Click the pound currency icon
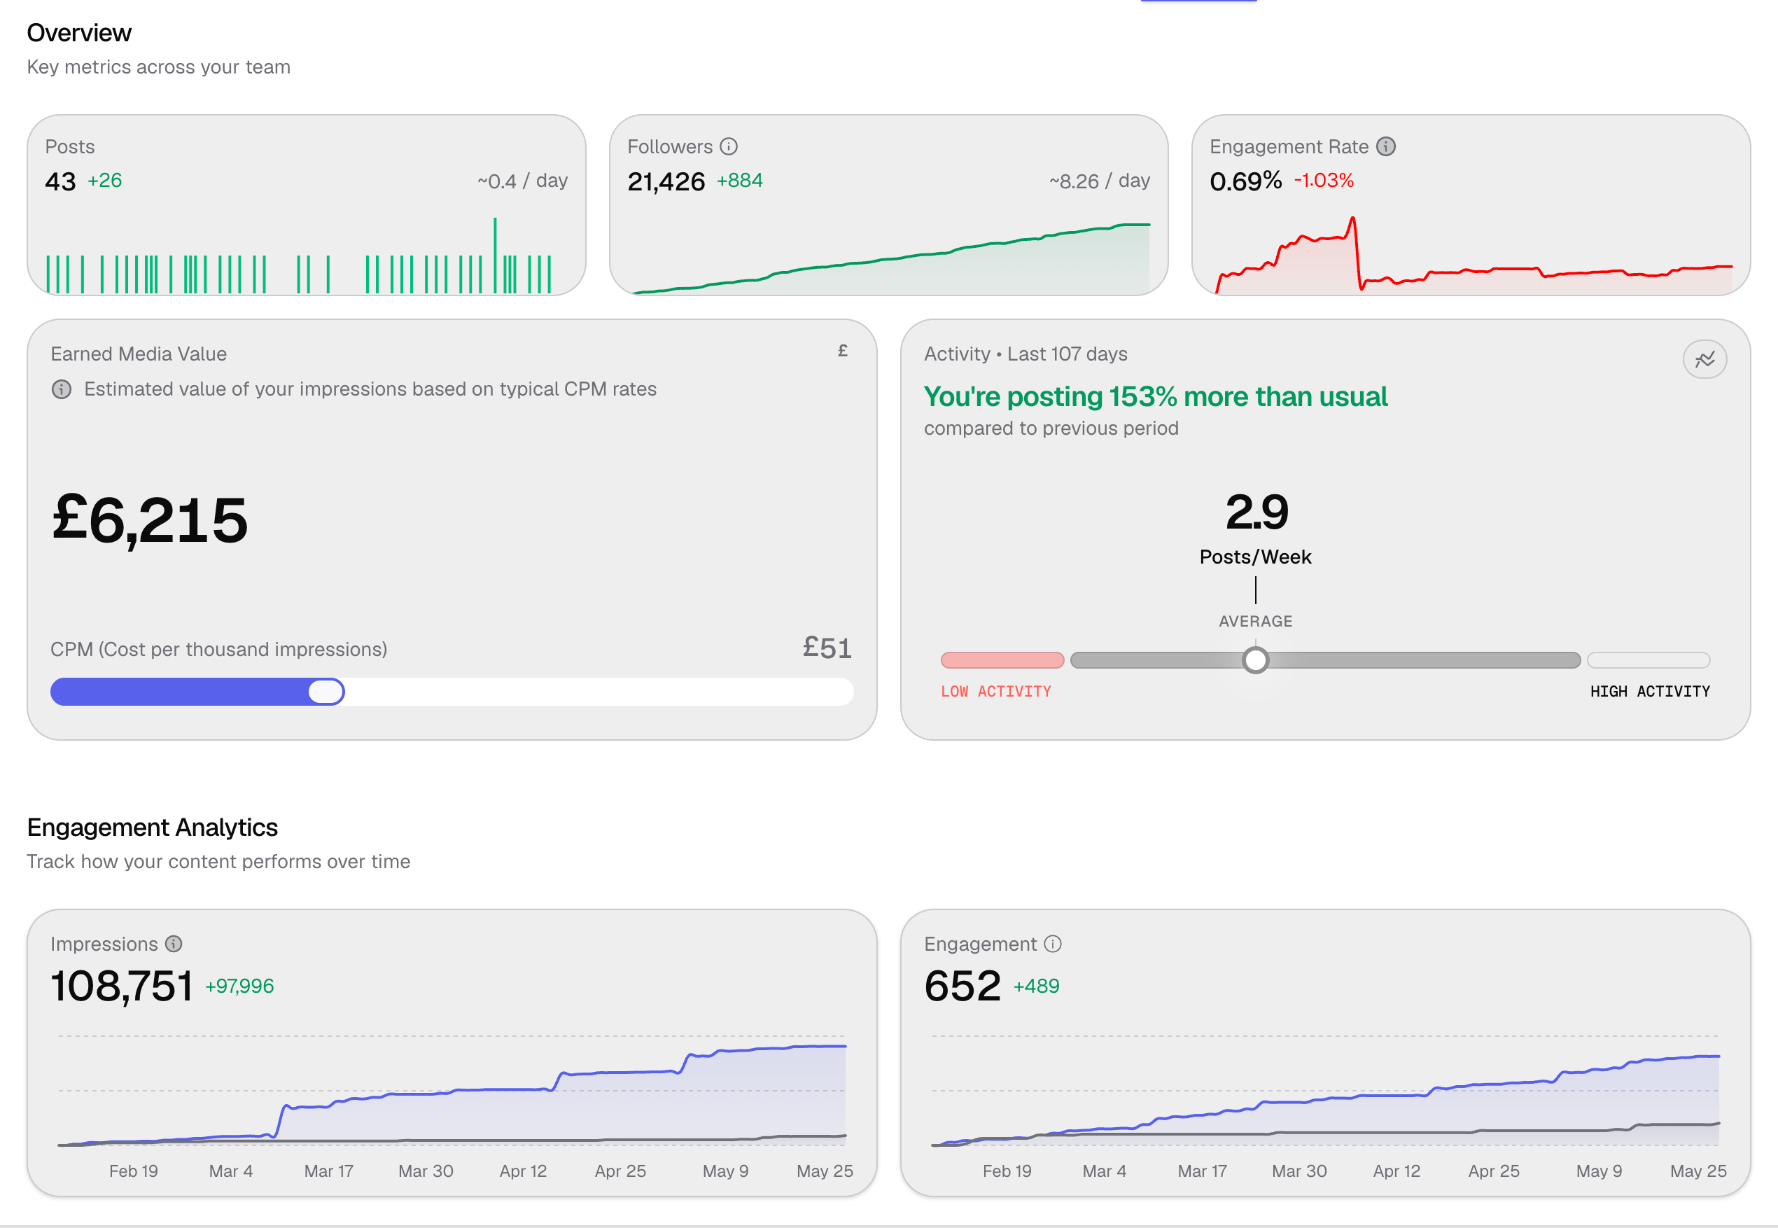Image resolution: width=1778 pixels, height=1228 pixels. [843, 351]
